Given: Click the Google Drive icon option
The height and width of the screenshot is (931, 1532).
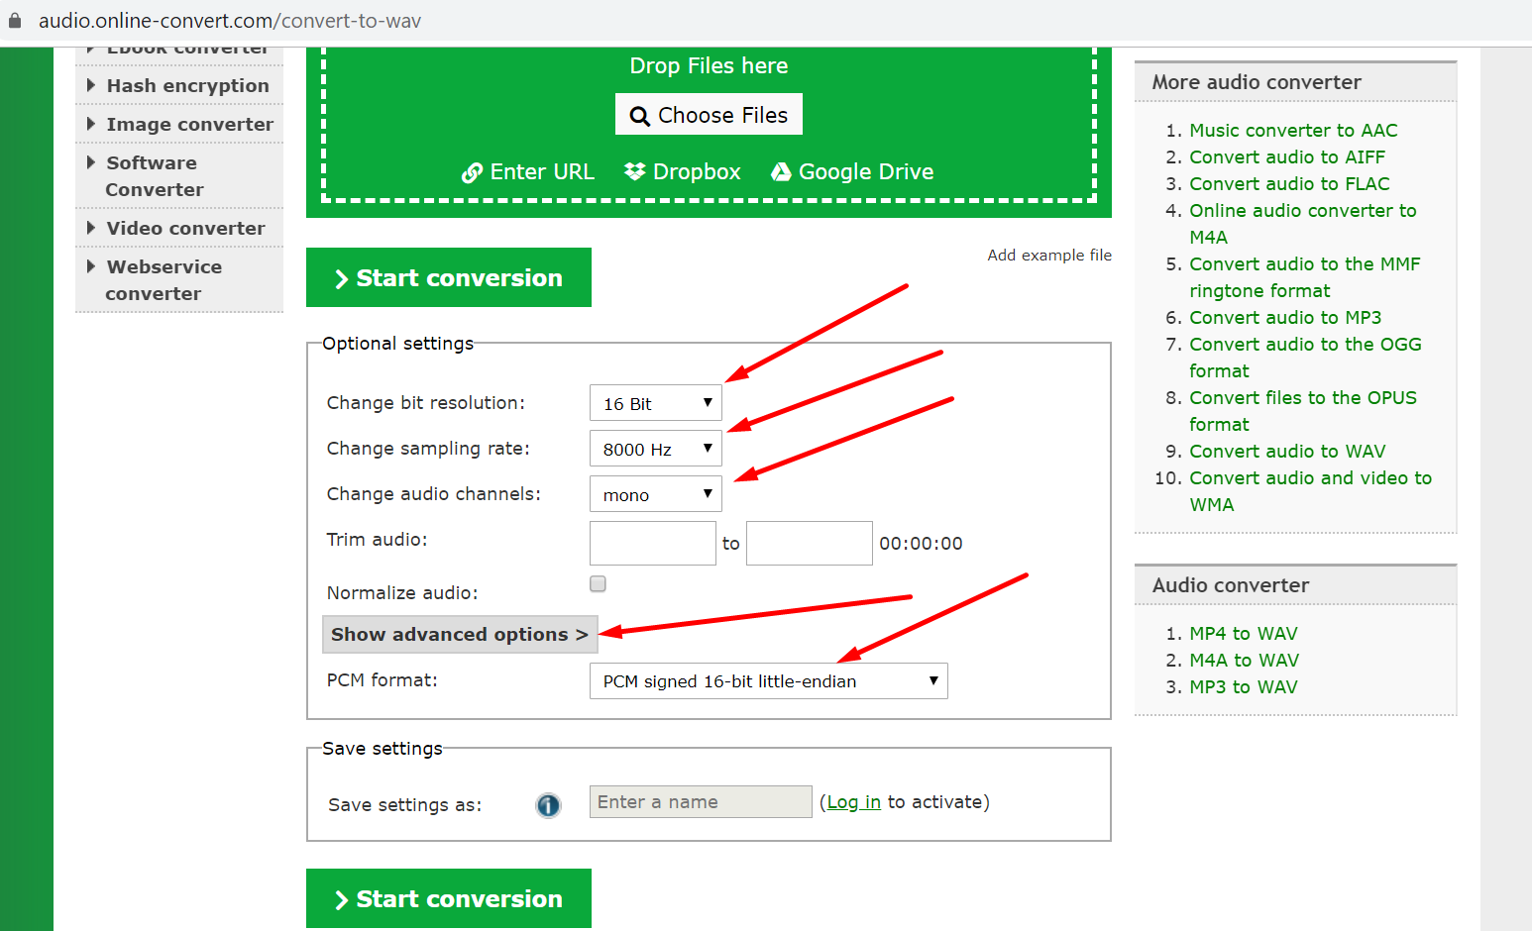Looking at the screenshot, I should pyautogui.click(x=781, y=171).
